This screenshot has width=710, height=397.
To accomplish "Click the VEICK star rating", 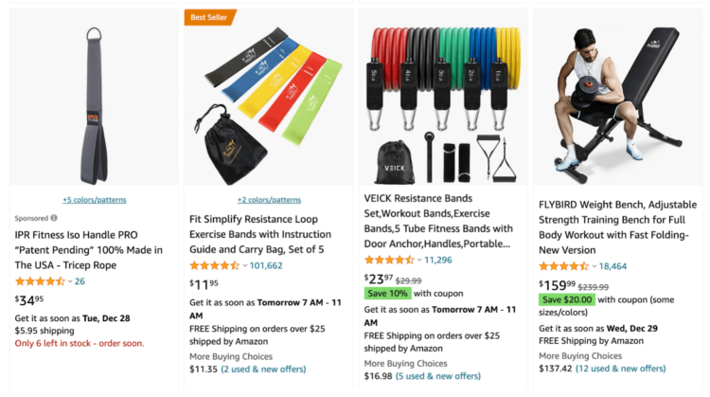I will coord(389,260).
